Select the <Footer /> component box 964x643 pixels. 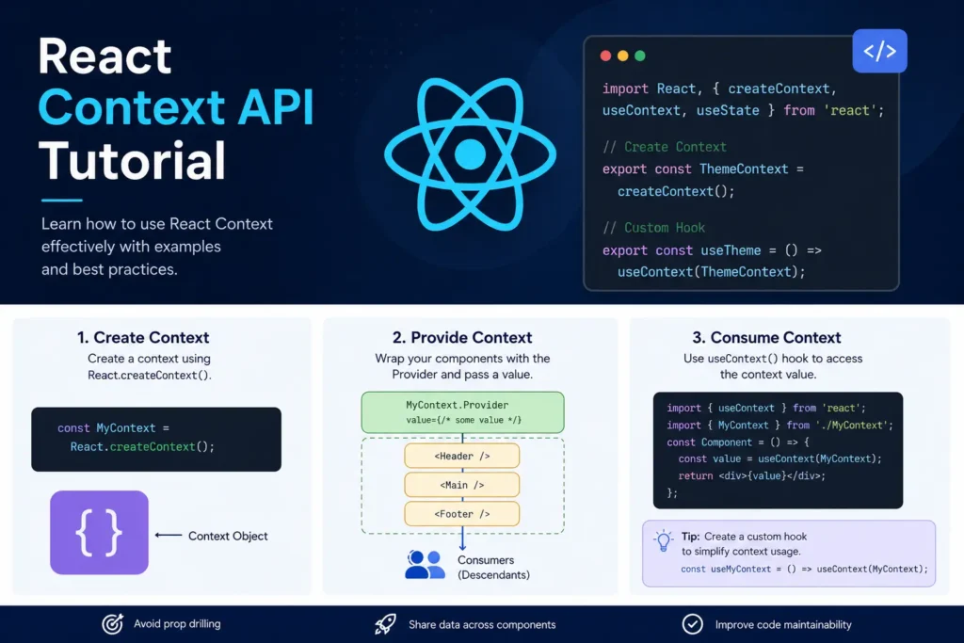[461, 514]
